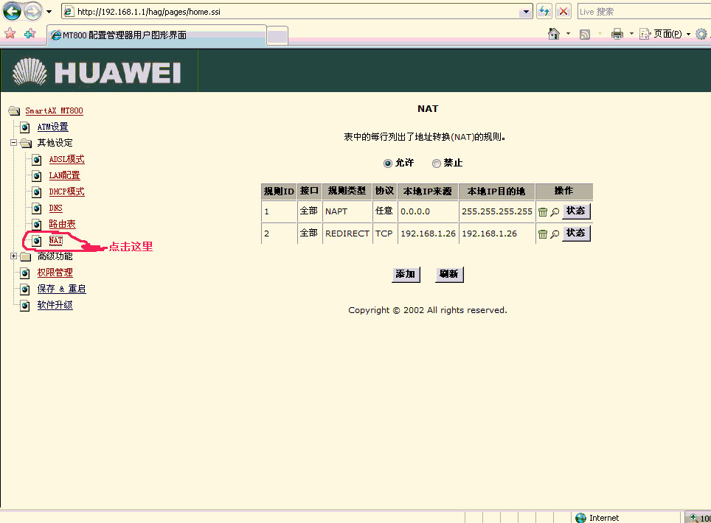Click the magnifier icon in the NAPT row
This screenshot has height=523, width=711.
tap(555, 212)
